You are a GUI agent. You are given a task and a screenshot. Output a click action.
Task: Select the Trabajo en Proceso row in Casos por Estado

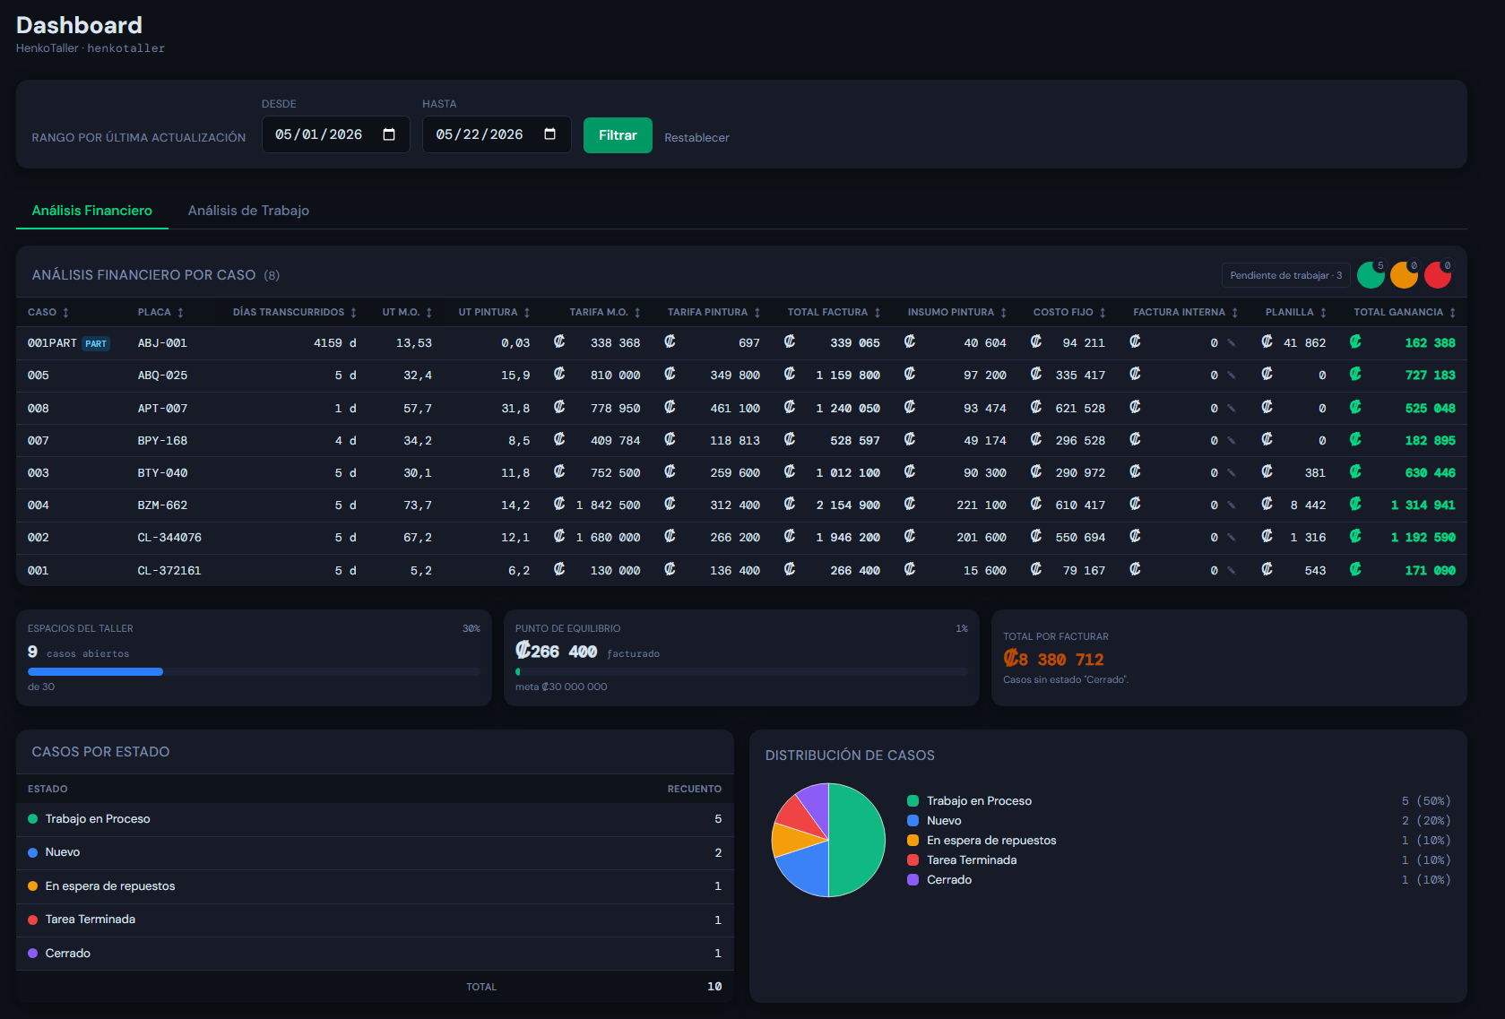click(375, 819)
